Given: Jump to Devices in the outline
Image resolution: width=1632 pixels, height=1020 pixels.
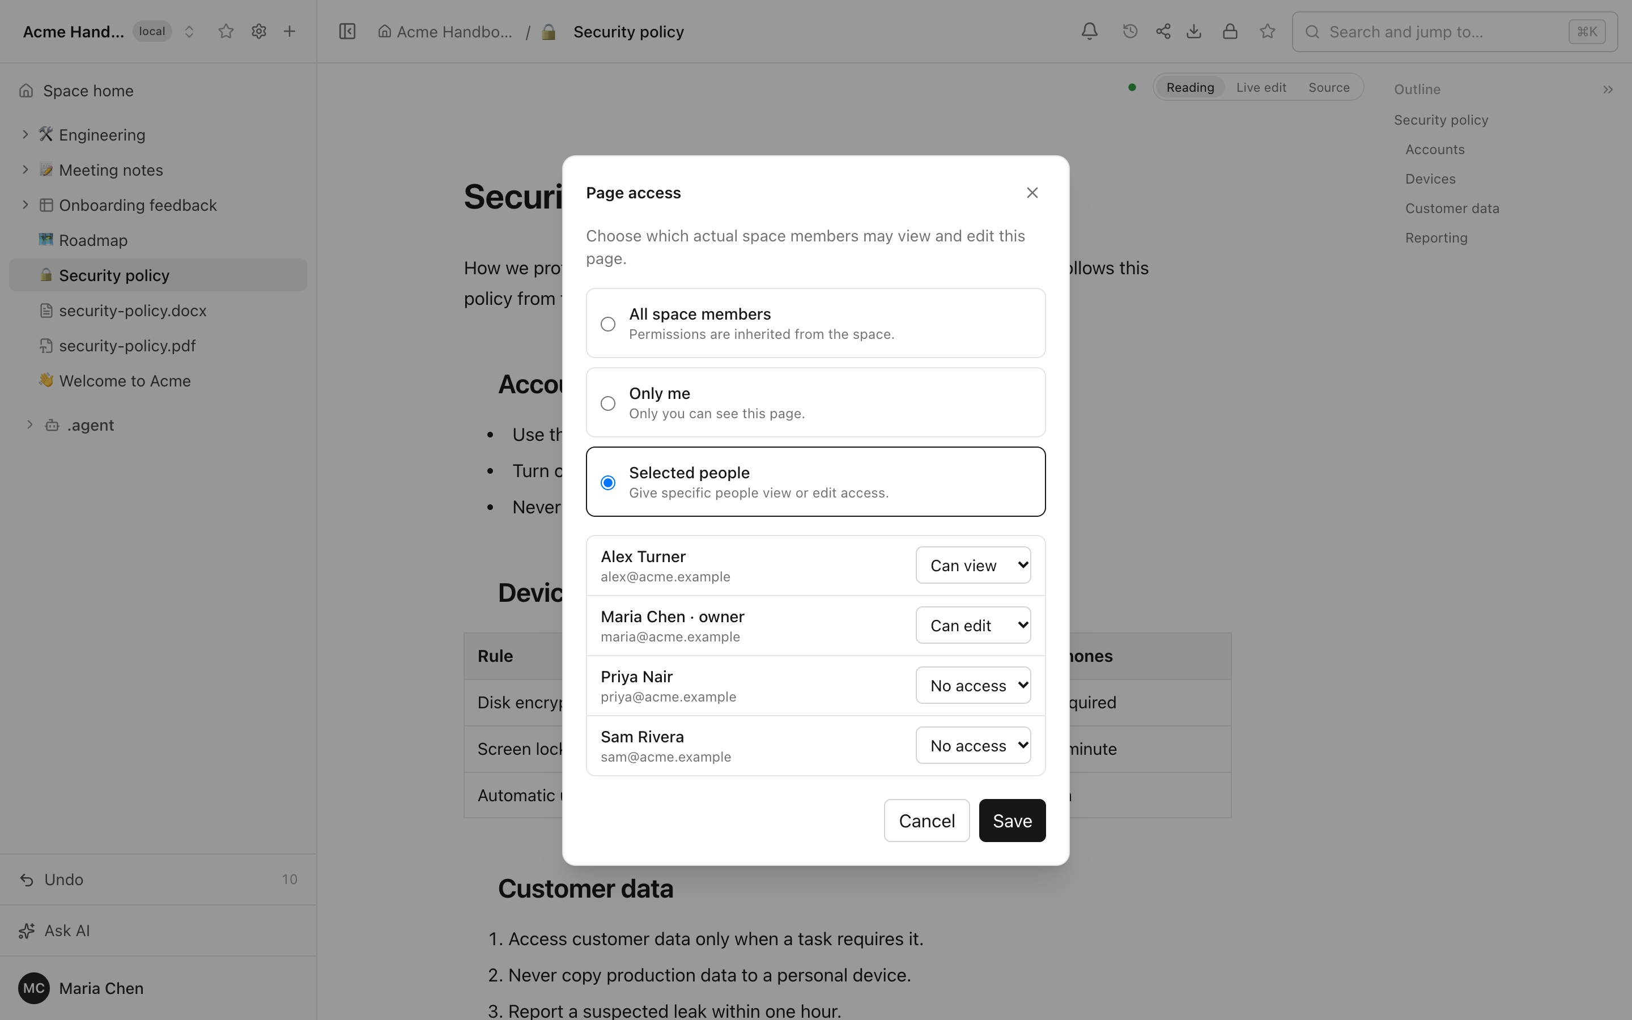Looking at the screenshot, I should pyautogui.click(x=1430, y=178).
